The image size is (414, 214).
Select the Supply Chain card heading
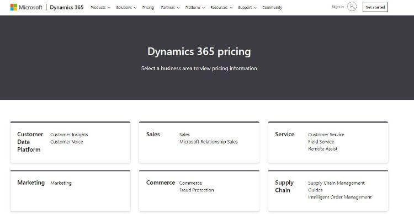point(284,186)
